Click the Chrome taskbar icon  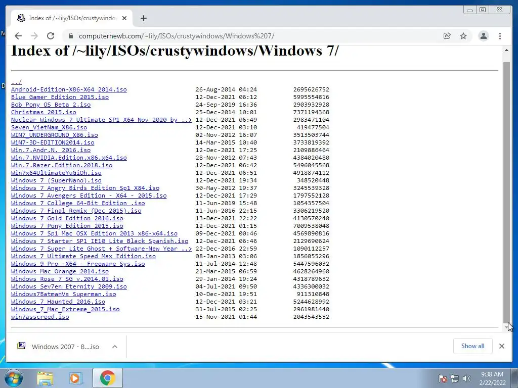[x=107, y=378]
